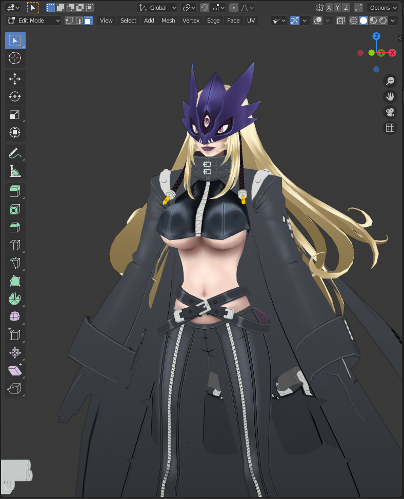Image resolution: width=404 pixels, height=499 pixels.
Task: Select the Spin tool
Action: coord(15,299)
